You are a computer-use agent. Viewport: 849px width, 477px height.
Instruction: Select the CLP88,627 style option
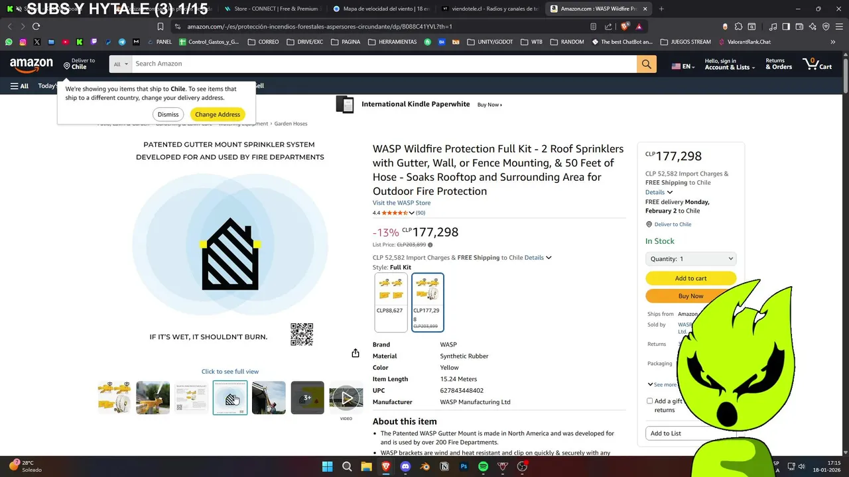point(391,302)
